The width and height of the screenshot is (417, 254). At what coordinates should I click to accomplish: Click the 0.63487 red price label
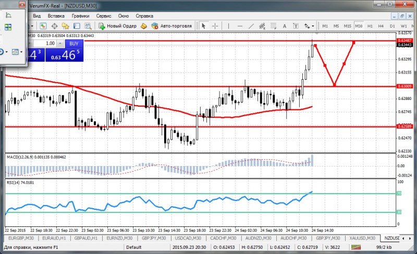point(404,41)
